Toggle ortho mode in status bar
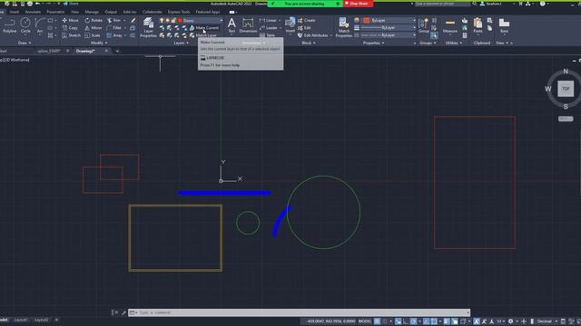581x326 pixels. coord(406,321)
